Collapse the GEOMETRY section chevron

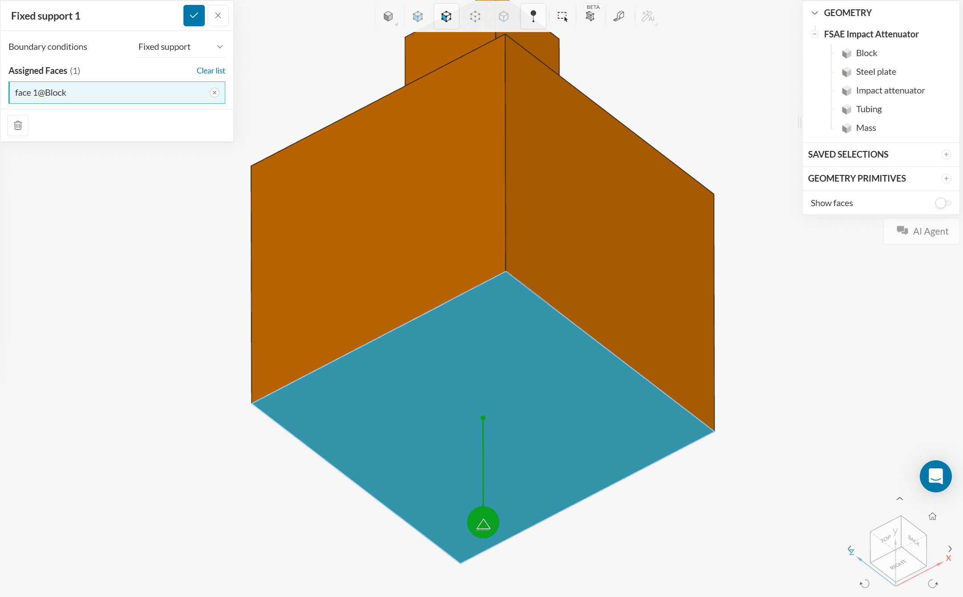[x=815, y=13]
